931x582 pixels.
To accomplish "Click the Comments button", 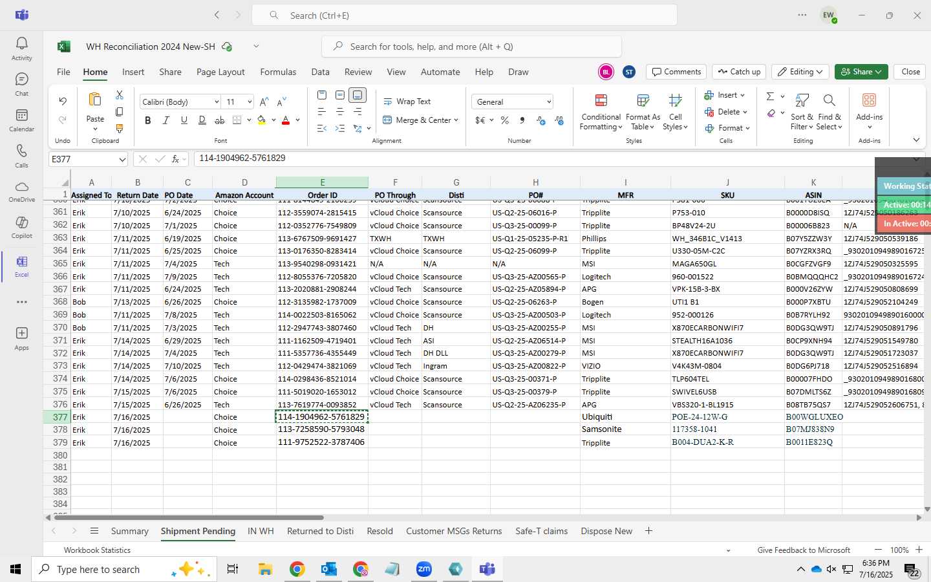I will point(676,72).
